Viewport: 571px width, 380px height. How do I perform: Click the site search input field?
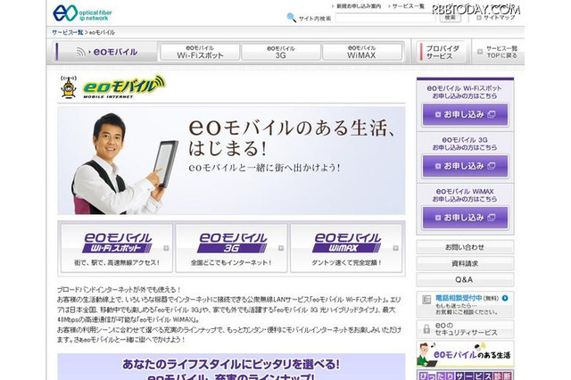(x=385, y=18)
